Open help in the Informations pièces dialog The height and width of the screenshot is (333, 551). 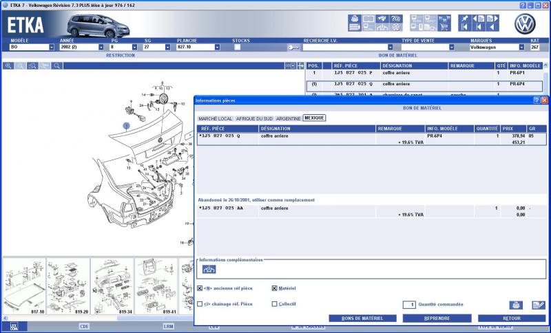coord(537,100)
